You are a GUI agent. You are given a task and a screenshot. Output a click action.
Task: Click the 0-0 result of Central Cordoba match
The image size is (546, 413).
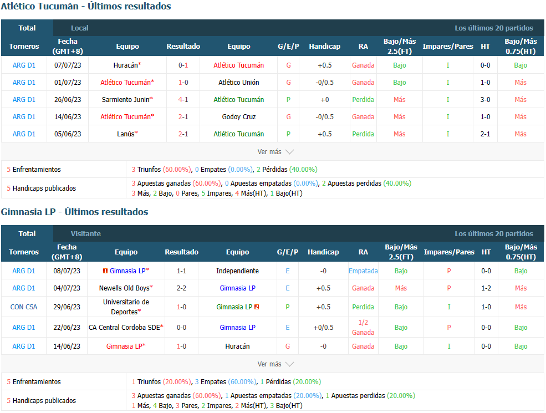pyautogui.click(x=181, y=328)
